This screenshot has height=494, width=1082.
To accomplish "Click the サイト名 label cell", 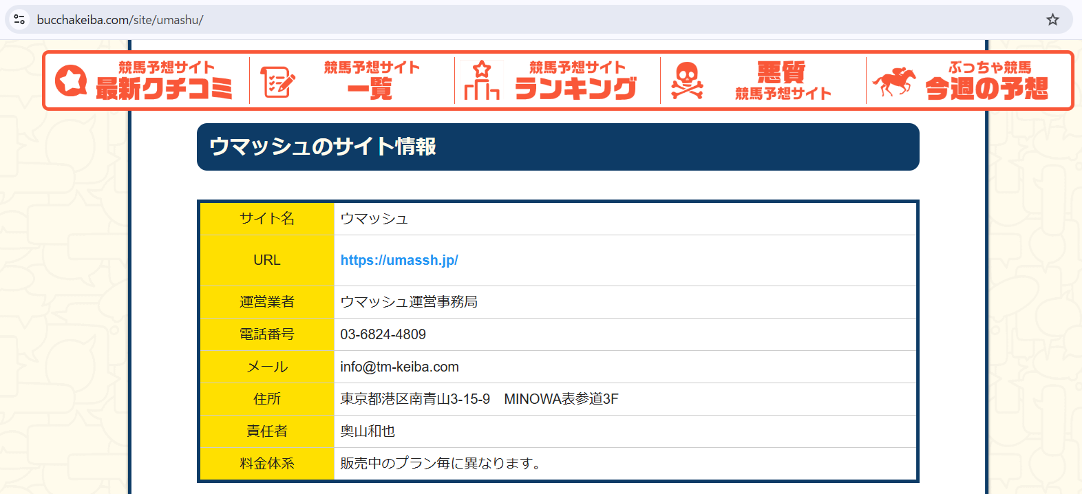I will click(x=267, y=219).
